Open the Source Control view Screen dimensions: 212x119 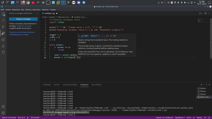pyautogui.click(x=3, y=27)
